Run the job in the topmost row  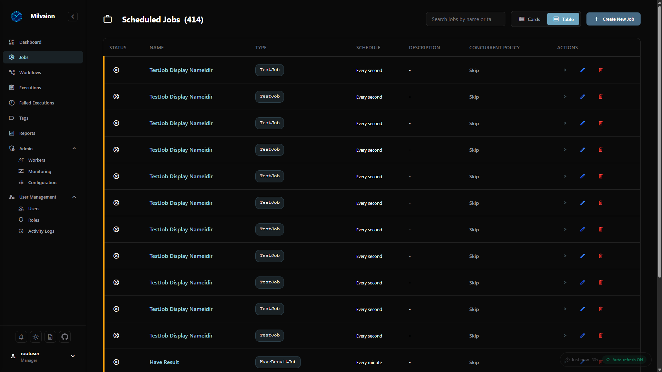[x=565, y=70]
